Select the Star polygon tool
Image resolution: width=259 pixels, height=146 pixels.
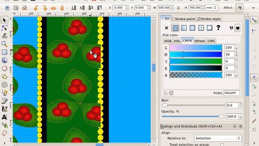pos(4,77)
